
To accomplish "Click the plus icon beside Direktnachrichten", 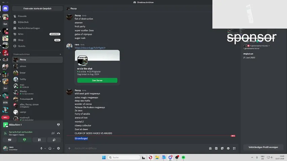I will tap(61, 54).
